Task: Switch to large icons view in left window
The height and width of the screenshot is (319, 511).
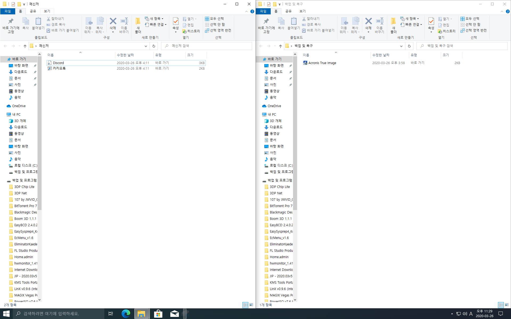Action: [x=251, y=305]
